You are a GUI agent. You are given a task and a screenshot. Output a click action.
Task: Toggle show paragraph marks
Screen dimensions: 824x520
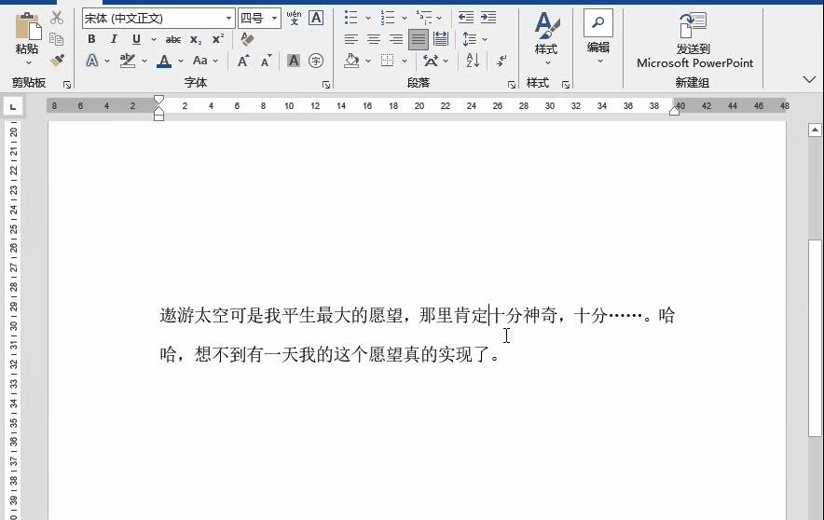pyautogui.click(x=501, y=61)
